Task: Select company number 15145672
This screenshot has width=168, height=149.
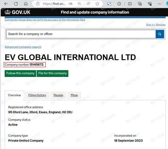Action: (36, 65)
